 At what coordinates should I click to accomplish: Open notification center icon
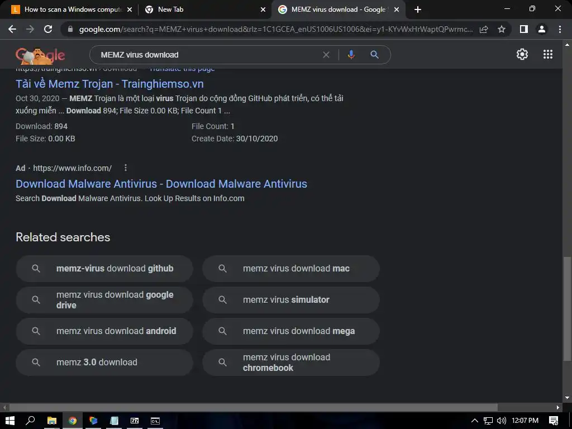[x=554, y=421]
